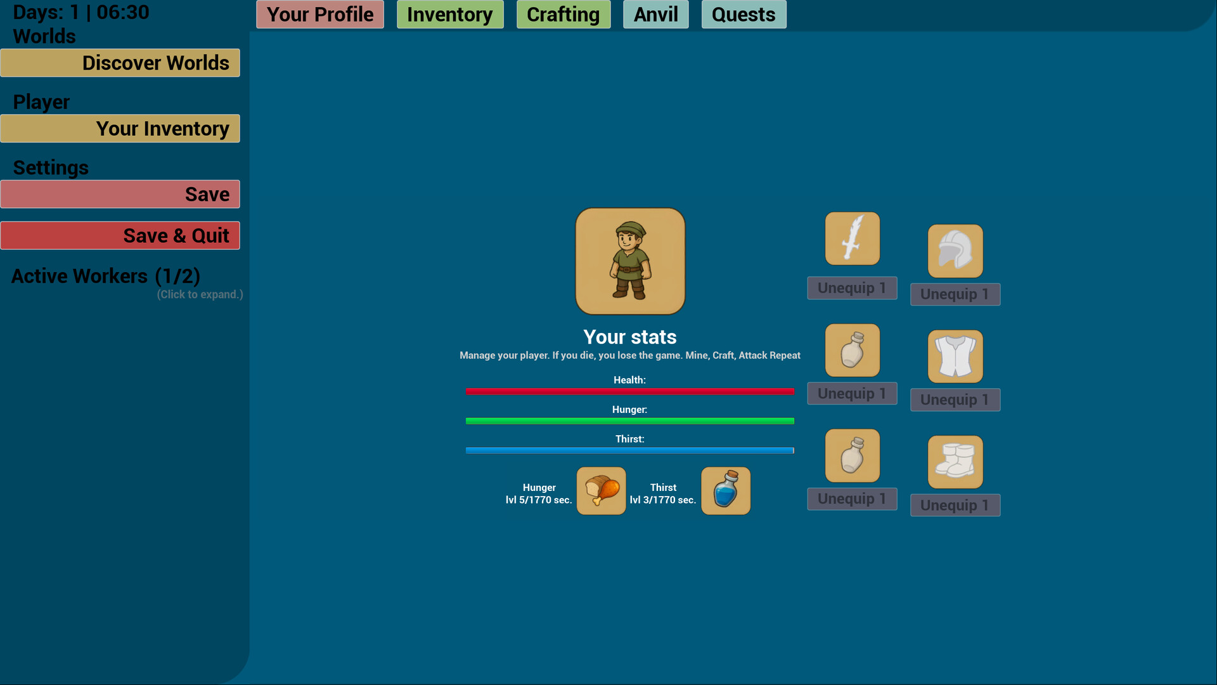The width and height of the screenshot is (1217, 685).
Task: Drink using the blue water bottle icon
Action: (725, 491)
